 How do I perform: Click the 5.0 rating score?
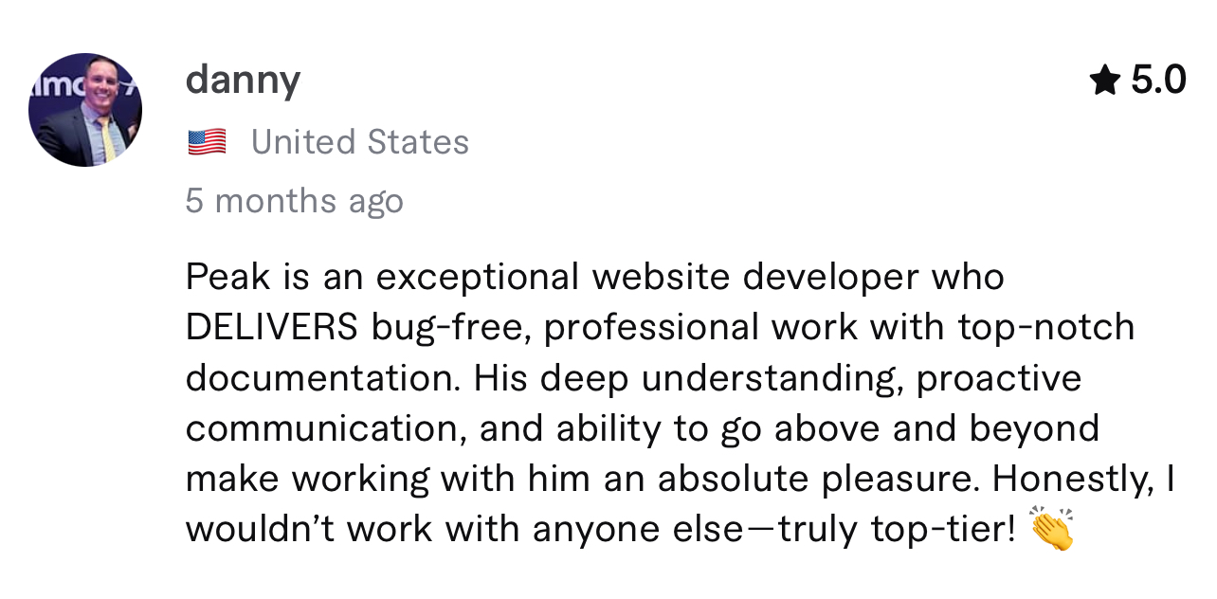pos(1158,81)
